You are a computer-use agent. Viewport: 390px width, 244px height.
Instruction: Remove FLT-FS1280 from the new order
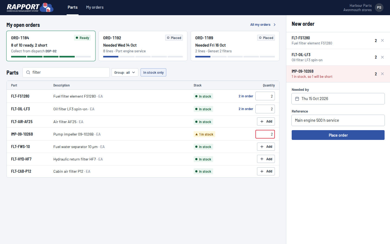click(382, 40)
